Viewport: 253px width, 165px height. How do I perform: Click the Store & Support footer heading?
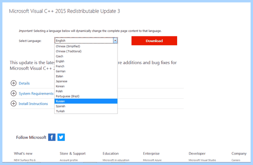click(x=73, y=154)
